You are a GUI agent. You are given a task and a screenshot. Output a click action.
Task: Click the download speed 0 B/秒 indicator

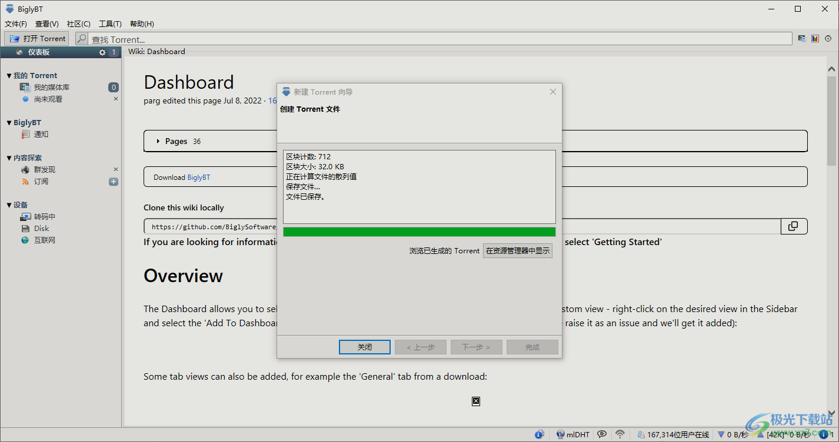click(733, 435)
